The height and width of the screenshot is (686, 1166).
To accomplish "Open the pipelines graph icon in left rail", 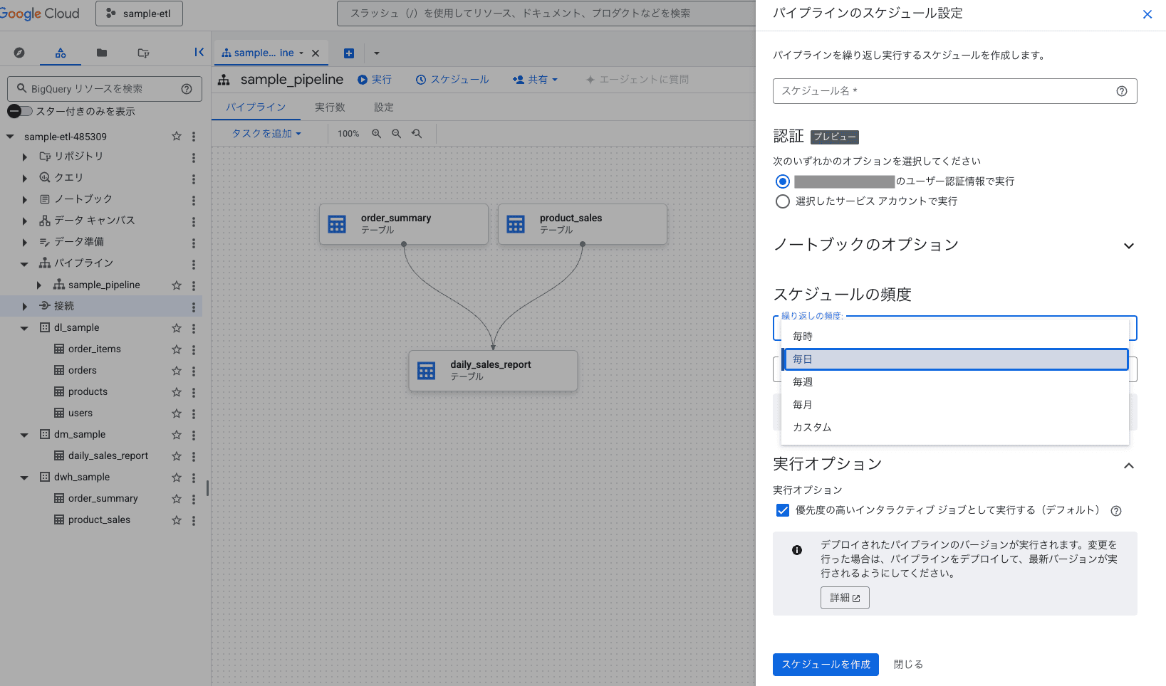I will [61, 52].
